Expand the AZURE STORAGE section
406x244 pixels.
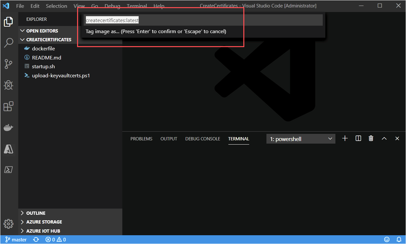44,222
